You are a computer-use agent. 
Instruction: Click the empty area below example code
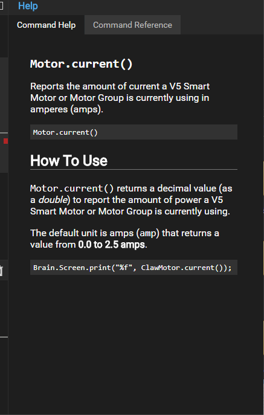coord(134,344)
